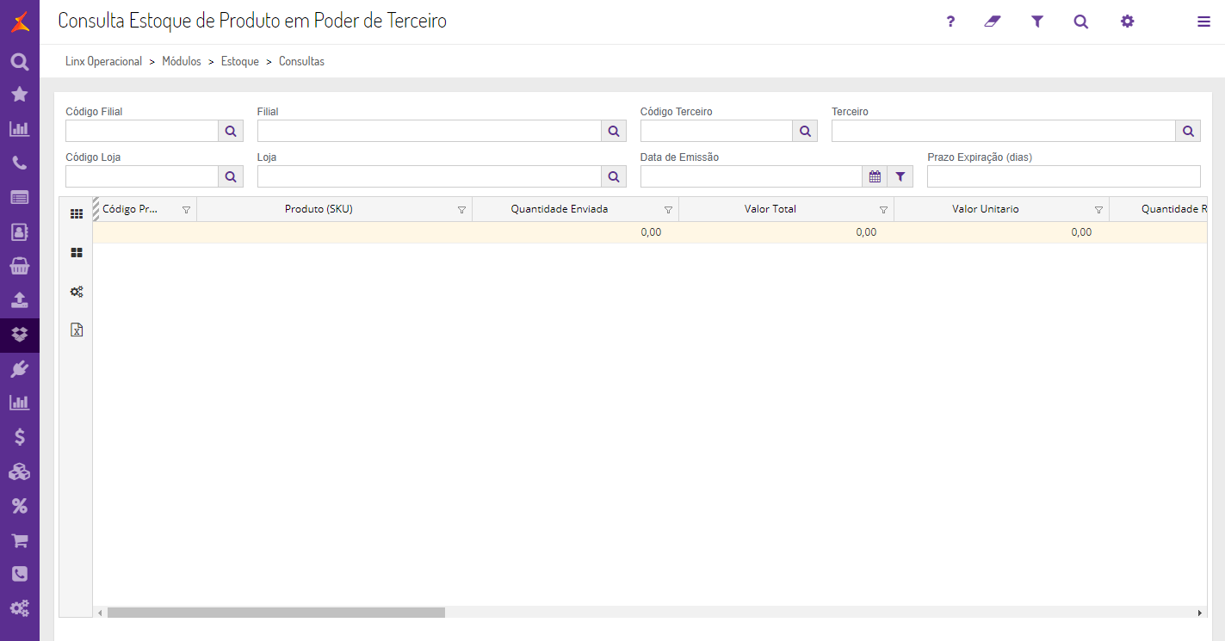Focus the Terceiro input field
This screenshot has width=1225, height=641.
coord(1004,131)
